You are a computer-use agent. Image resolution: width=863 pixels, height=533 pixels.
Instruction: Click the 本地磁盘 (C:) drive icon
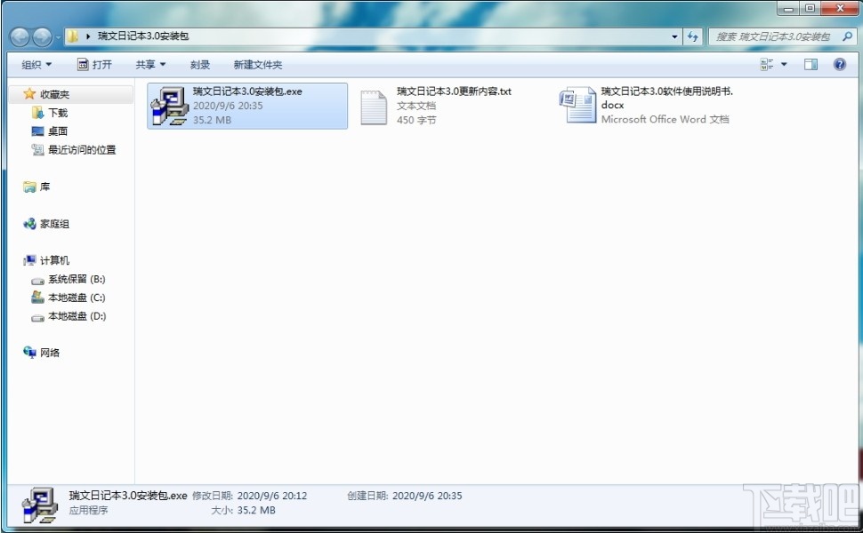38,298
